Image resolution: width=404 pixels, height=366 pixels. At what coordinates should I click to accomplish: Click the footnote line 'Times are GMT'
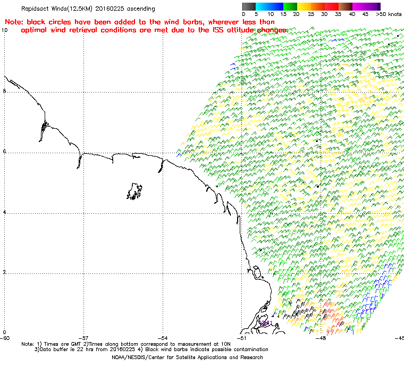click(126, 344)
